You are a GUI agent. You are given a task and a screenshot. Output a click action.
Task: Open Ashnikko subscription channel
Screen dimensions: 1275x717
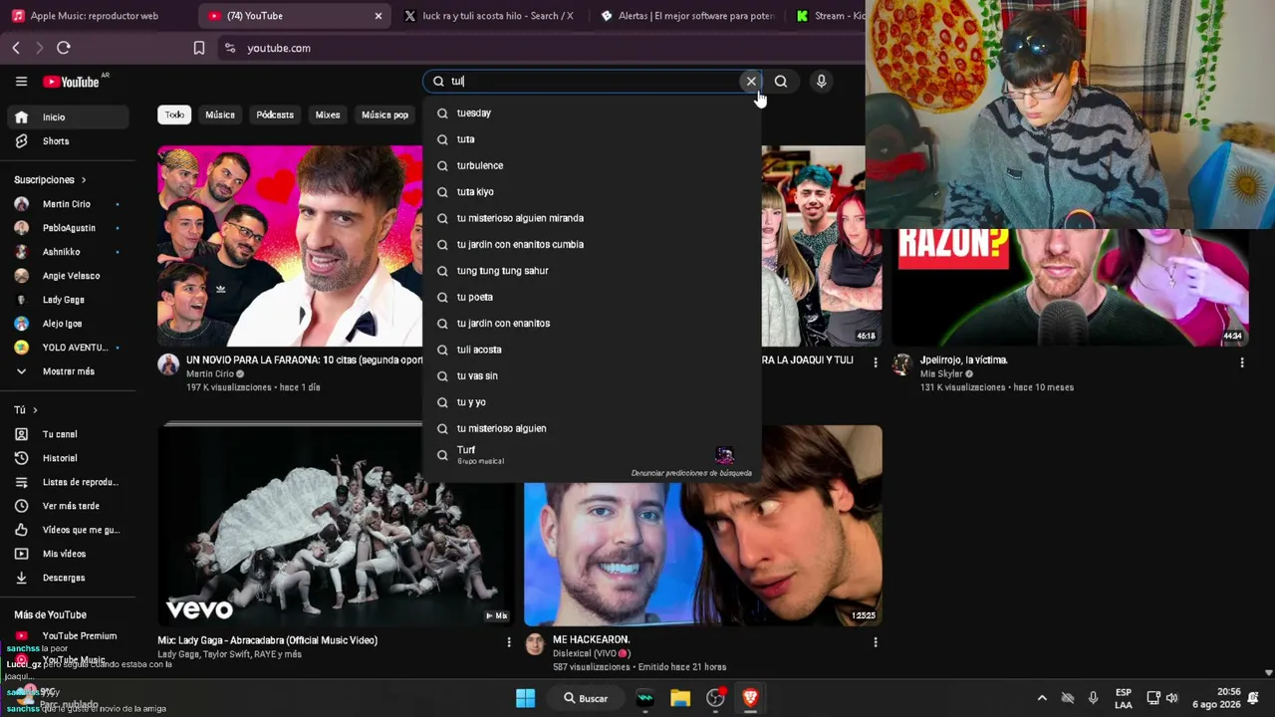tap(68, 252)
